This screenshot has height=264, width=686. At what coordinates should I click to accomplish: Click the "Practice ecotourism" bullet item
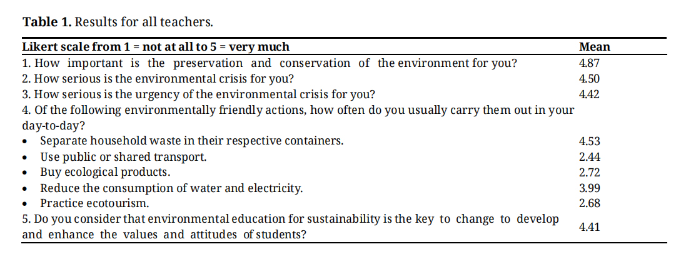pyautogui.click(x=94, y=203)
